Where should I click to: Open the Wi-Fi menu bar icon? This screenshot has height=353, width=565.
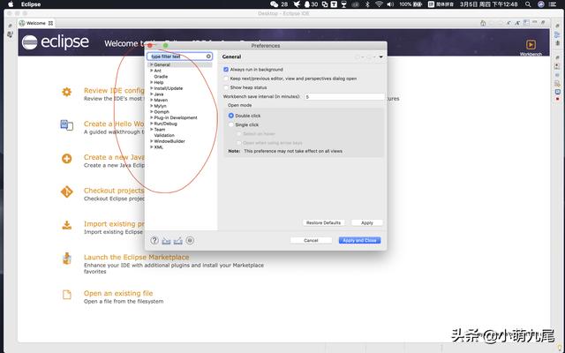379,4
